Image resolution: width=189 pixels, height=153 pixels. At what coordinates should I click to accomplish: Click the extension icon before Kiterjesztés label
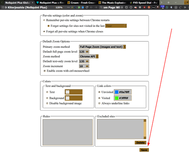pos(6,8)
